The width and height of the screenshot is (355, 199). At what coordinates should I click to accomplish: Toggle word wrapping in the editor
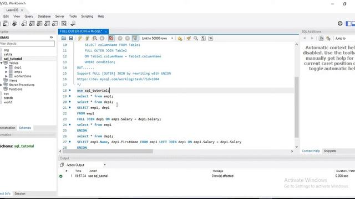point(211,38)
